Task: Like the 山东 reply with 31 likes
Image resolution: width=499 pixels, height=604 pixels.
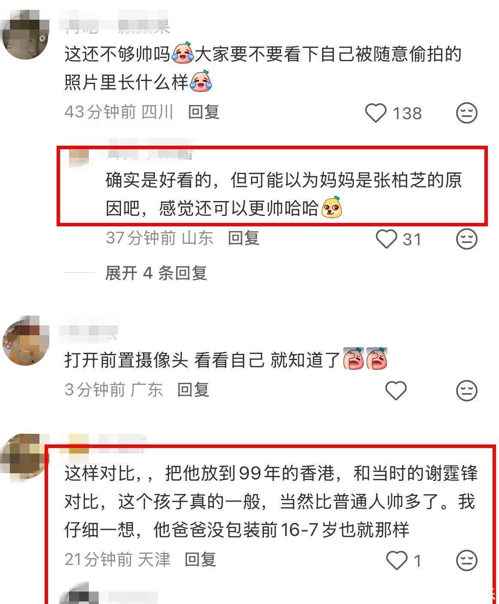Action: pos(387,239)
